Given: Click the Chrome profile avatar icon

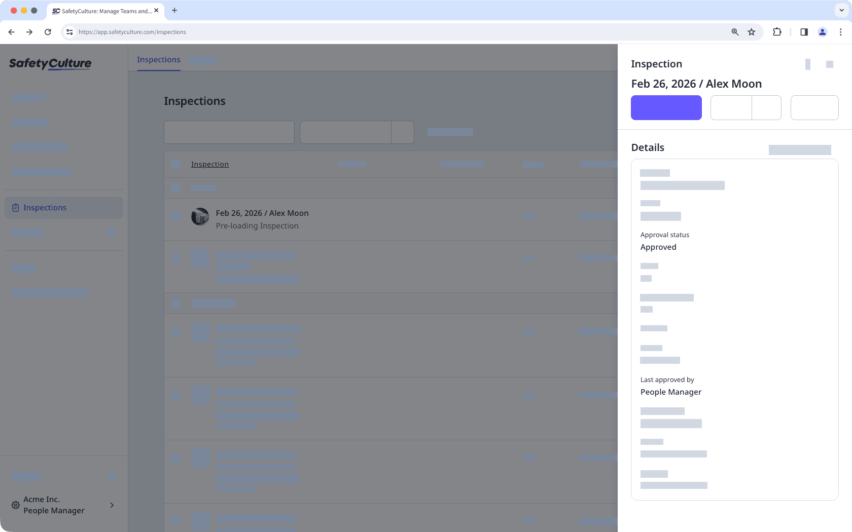Looking at the screenshot, I should click(x=823, y=31).
